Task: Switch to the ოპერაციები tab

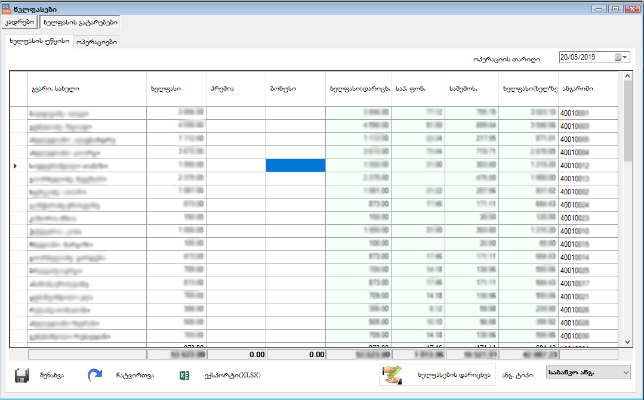Action: [96, 42]
